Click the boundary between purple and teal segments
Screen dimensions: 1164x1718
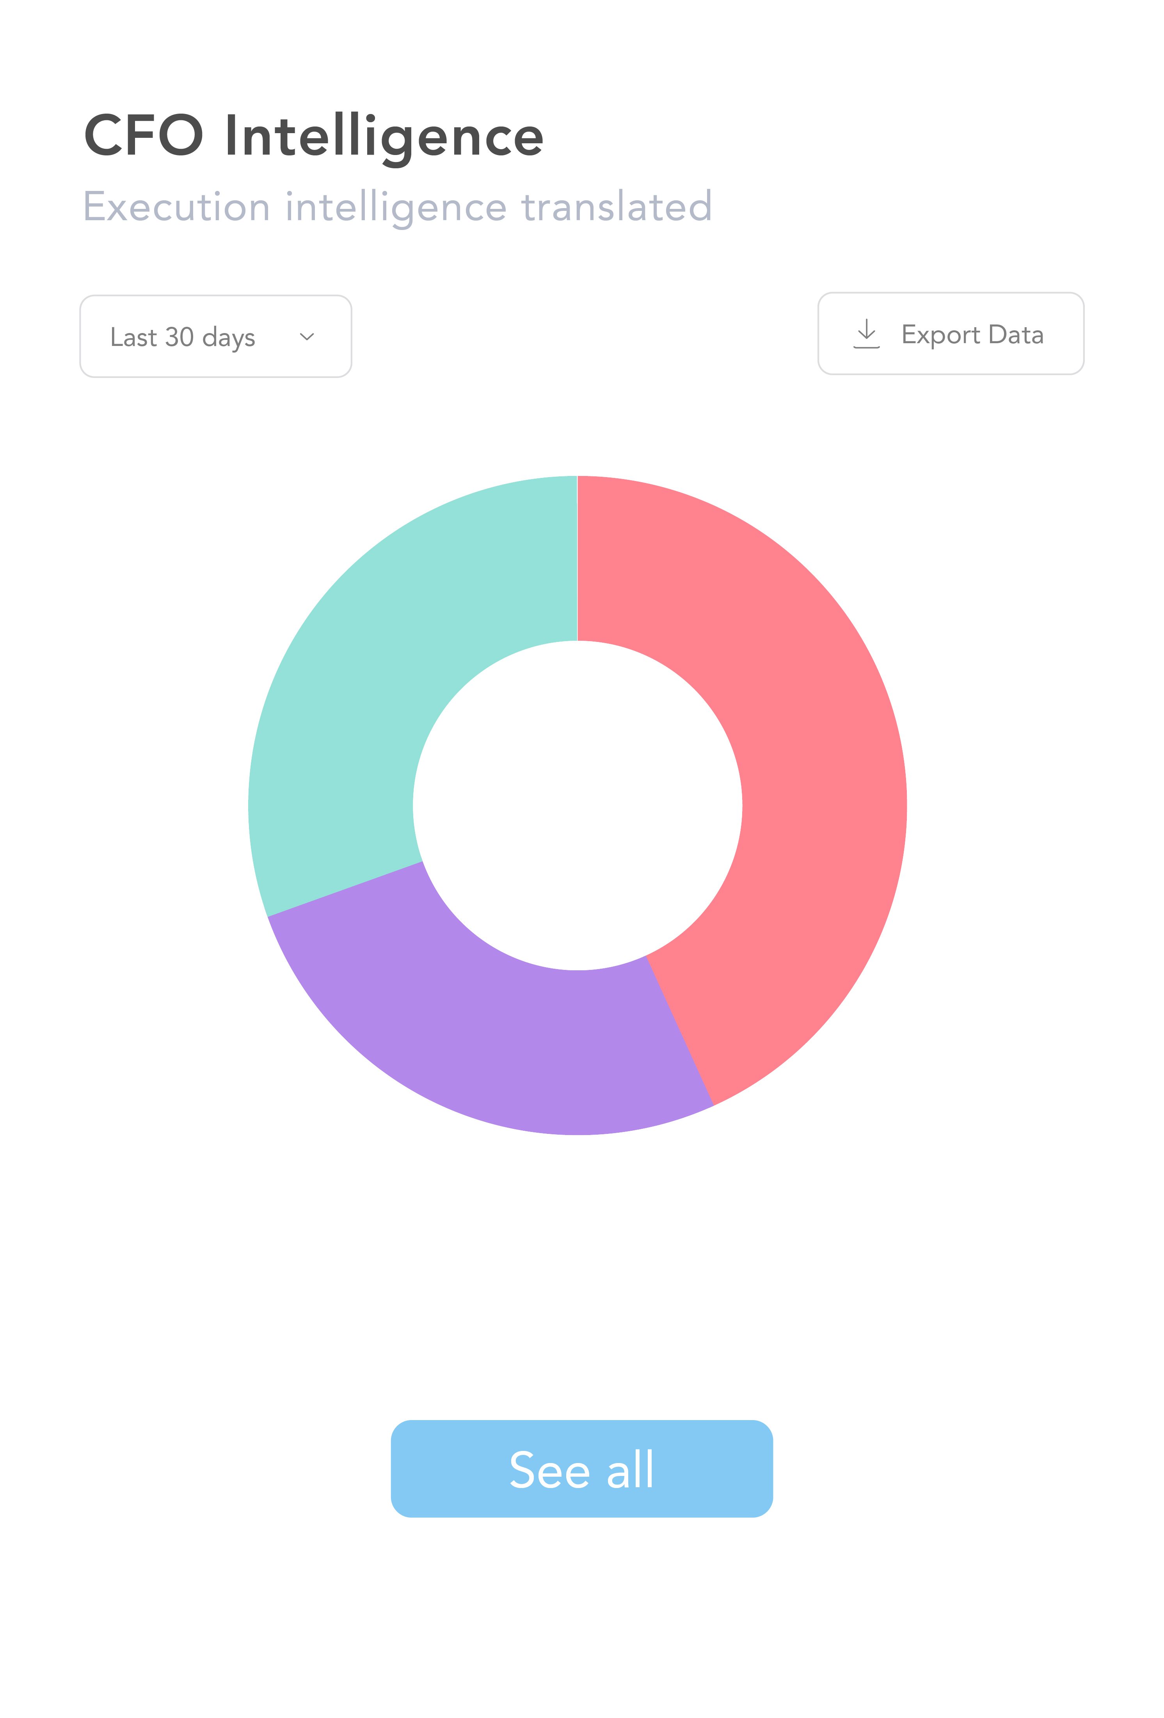coord(345,889)
